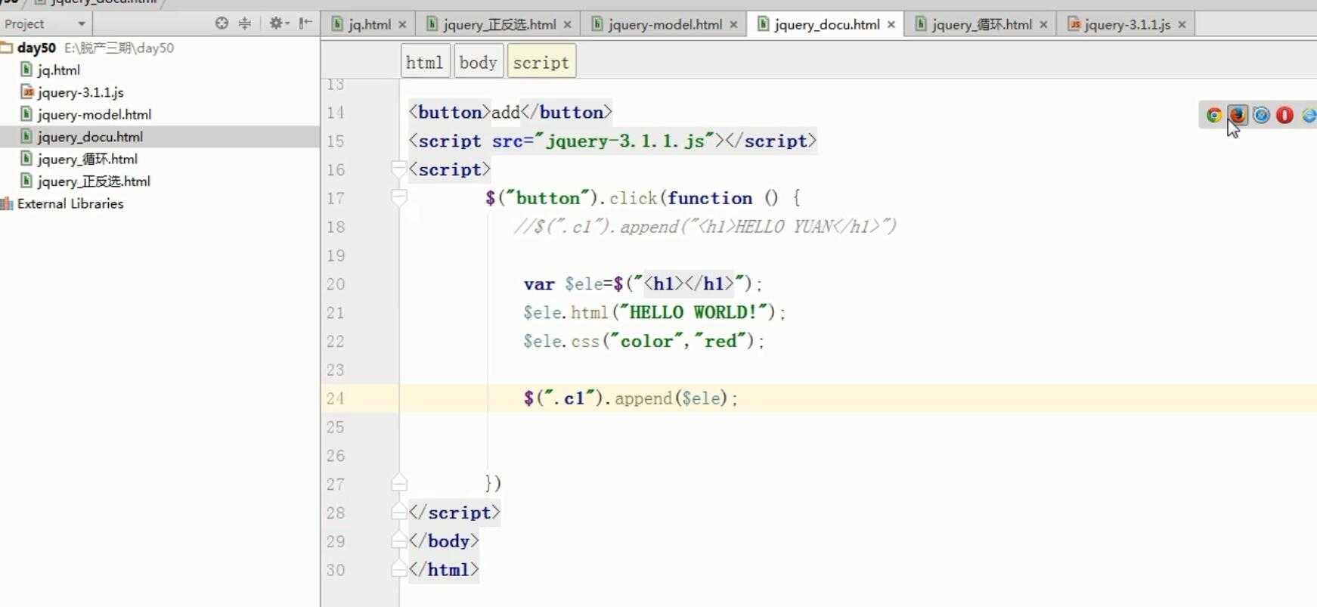Click the html breadcrumb
Viewport: 1317px width, 607px height.
tap(425, 62)
